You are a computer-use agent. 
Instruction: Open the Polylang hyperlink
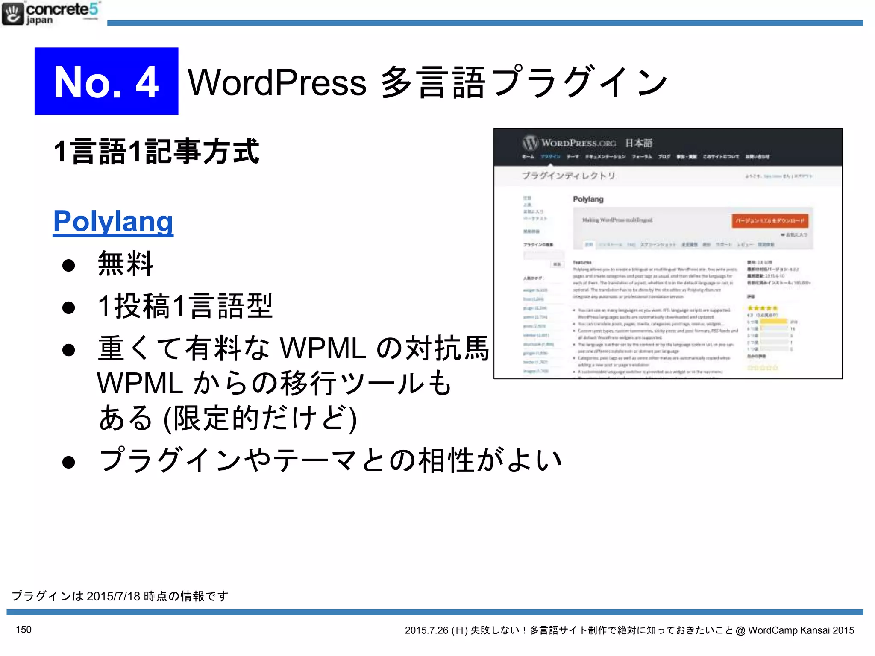coord(113,222)
